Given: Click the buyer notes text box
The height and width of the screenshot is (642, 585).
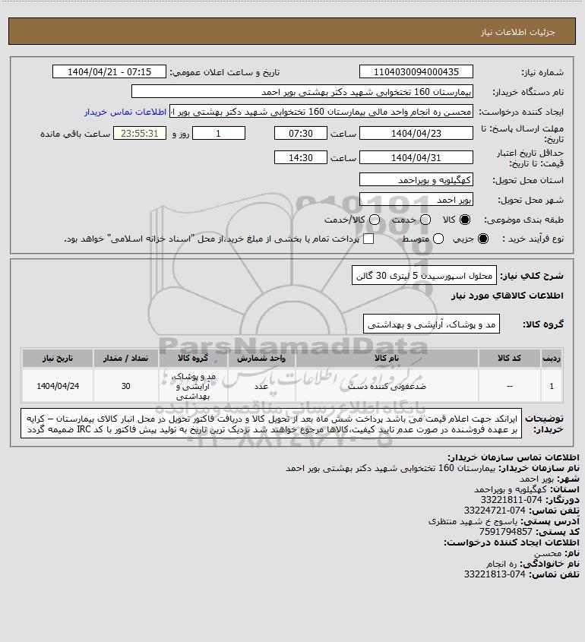Looking at the screenshot, I should pyautogui.click(x=271, y=424).
